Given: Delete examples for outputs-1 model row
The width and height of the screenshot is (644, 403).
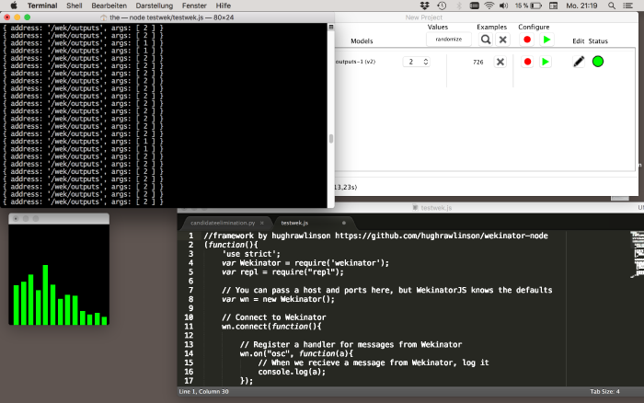Looking at the screenshot, I should point(500,62).
